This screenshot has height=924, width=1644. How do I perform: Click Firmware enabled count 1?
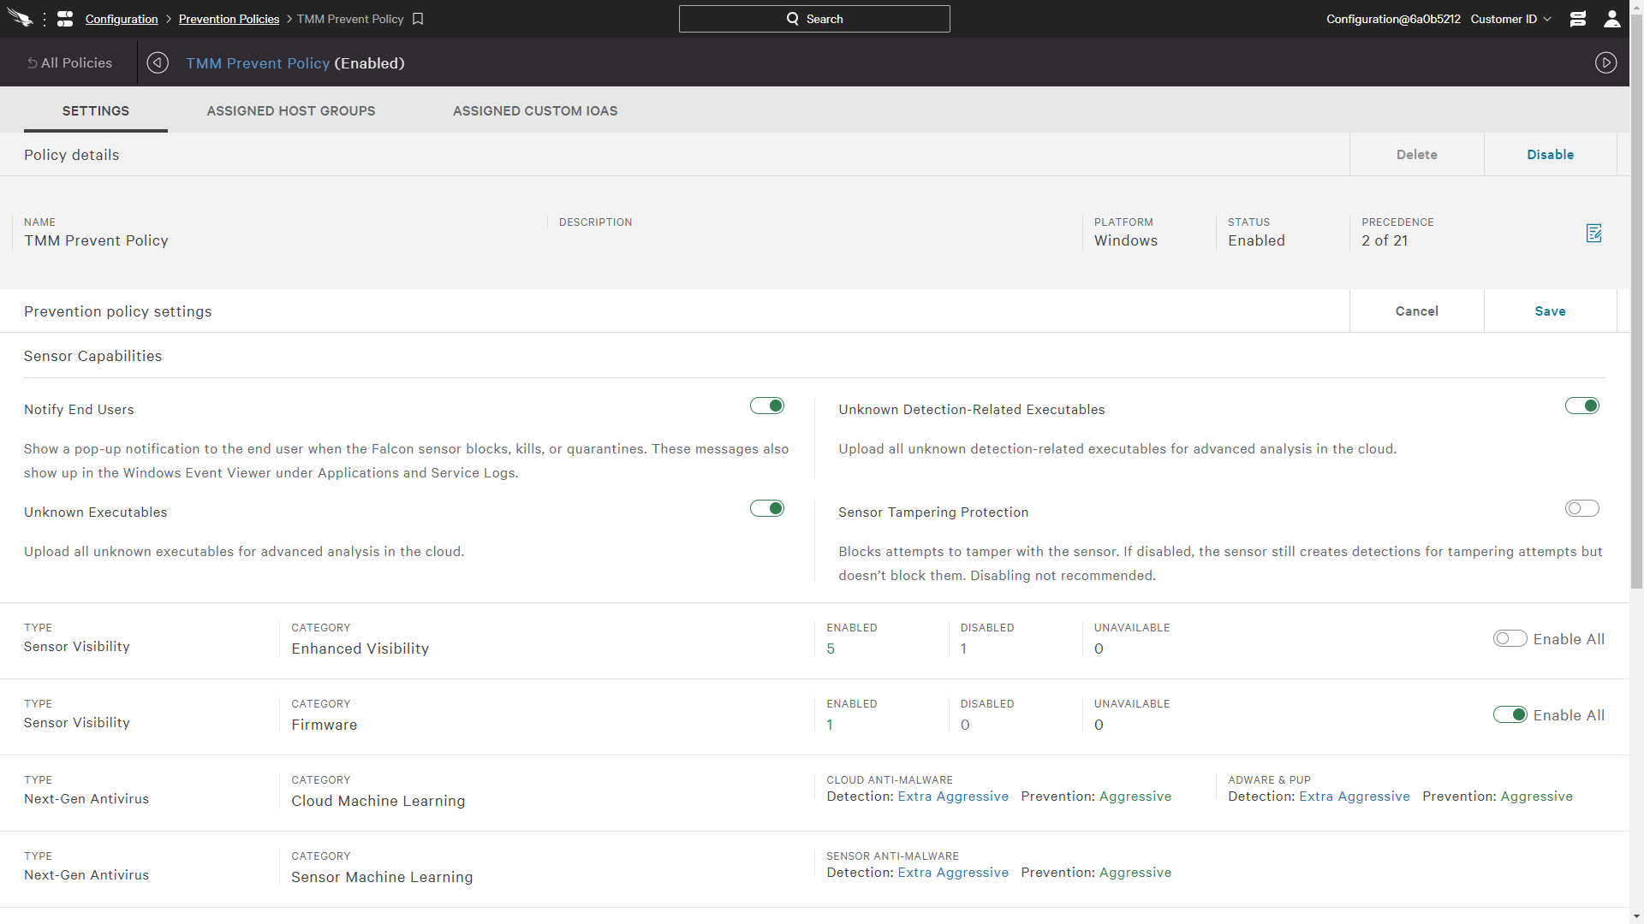pos(830,725)
